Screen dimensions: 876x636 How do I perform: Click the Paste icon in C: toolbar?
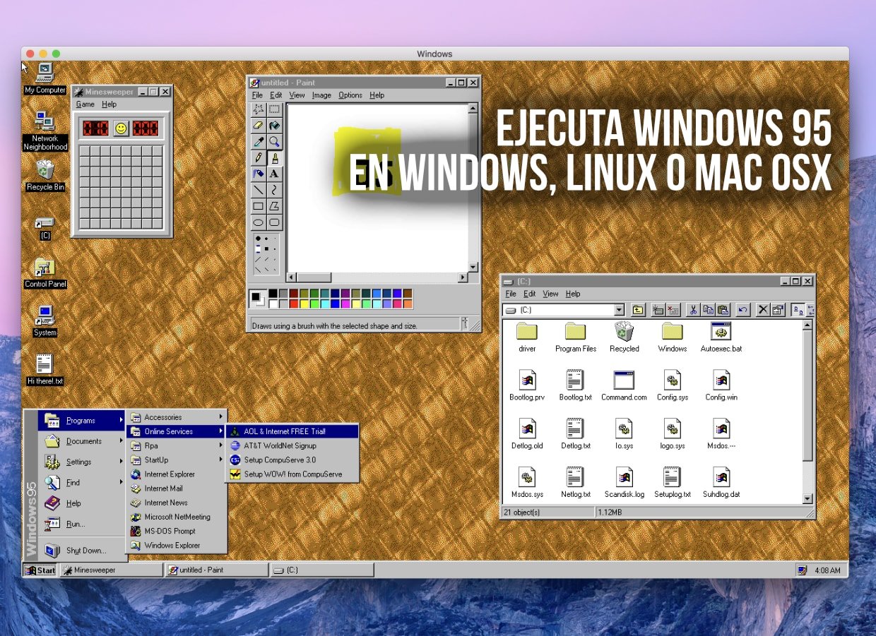pyautogui.click(x=723, y=310)
